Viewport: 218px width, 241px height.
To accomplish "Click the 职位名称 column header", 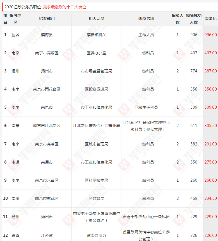I will (146, 19).
